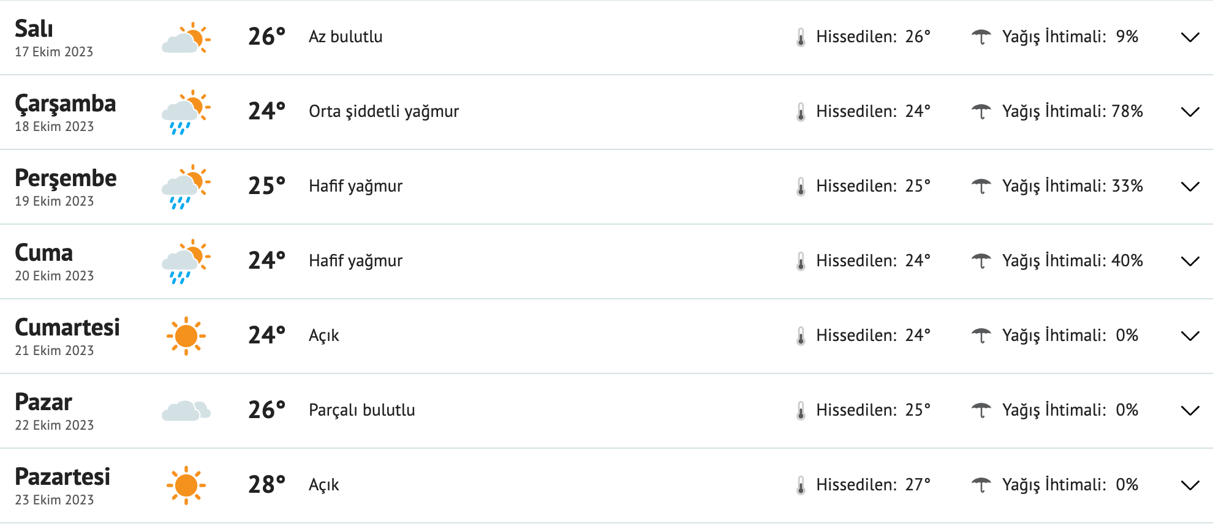Click the sun icon for Pazartesi

tap(186, 485)
